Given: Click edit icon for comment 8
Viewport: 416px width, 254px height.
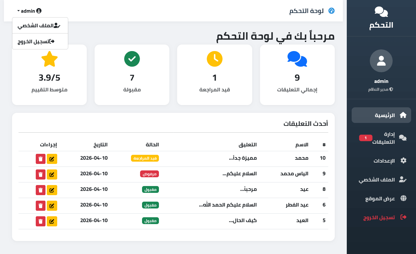Looking at the screenshot, I should [x=52, y=190].
